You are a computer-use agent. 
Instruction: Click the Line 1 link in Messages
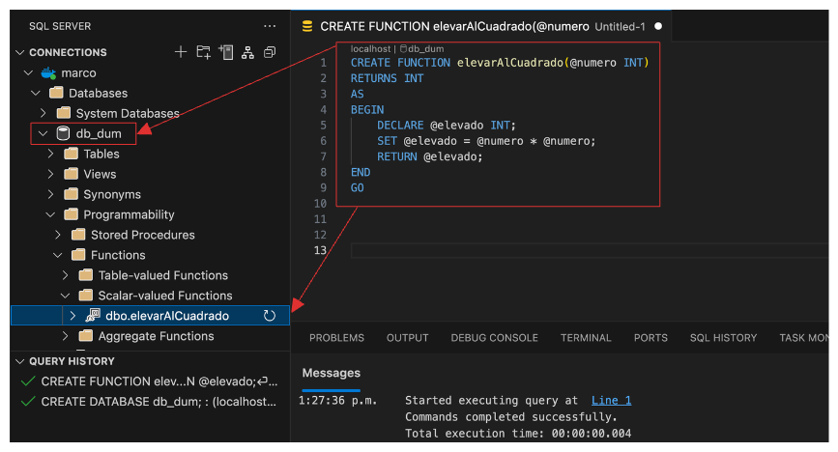pyautogui.click(x=611, y=400)
